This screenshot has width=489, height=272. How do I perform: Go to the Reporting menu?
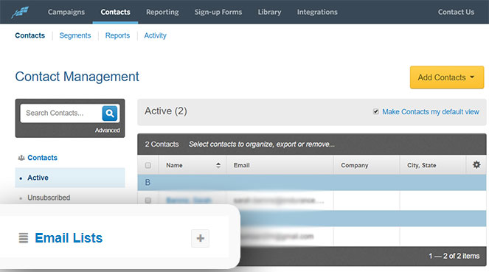coord(162,12)
